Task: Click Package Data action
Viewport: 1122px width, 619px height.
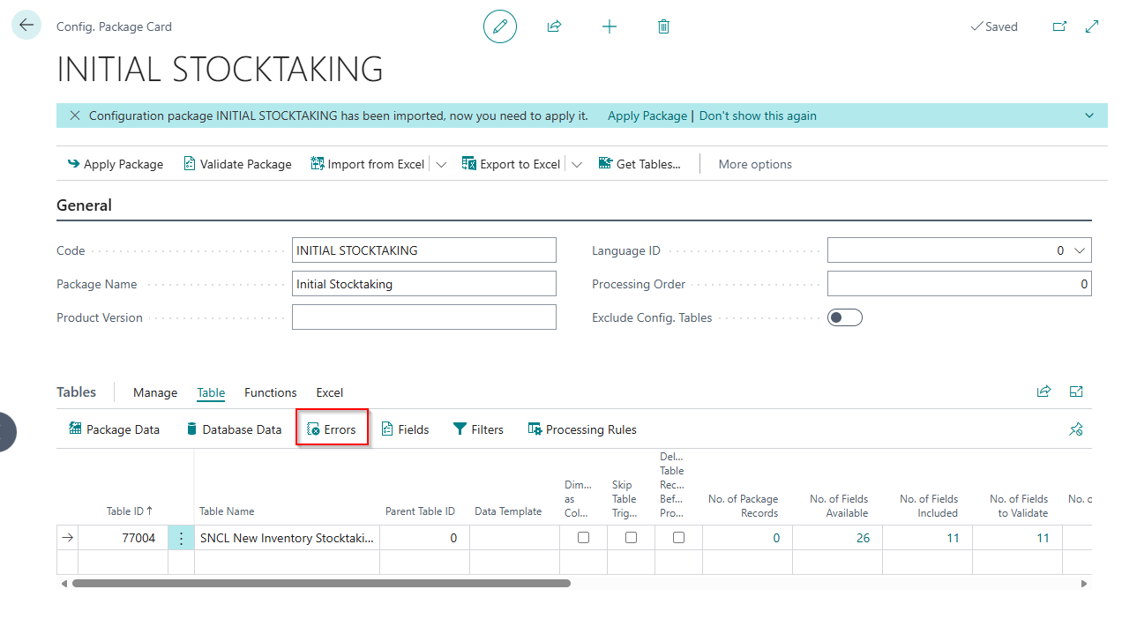Action: click(115, 429)
